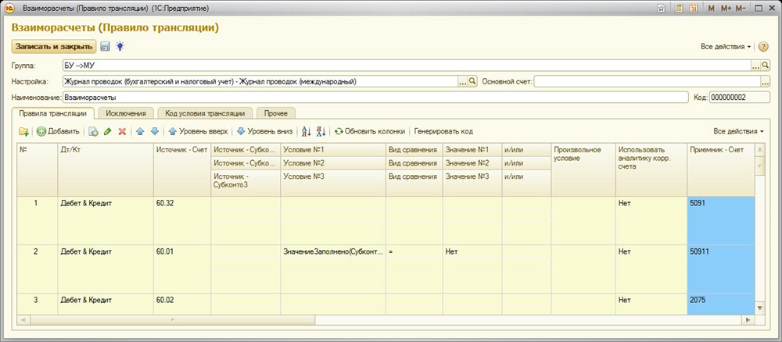This screenshot has height=342, width=782.
Task: Switch to the Исключения tab
Action: click(x=125, y=113)
